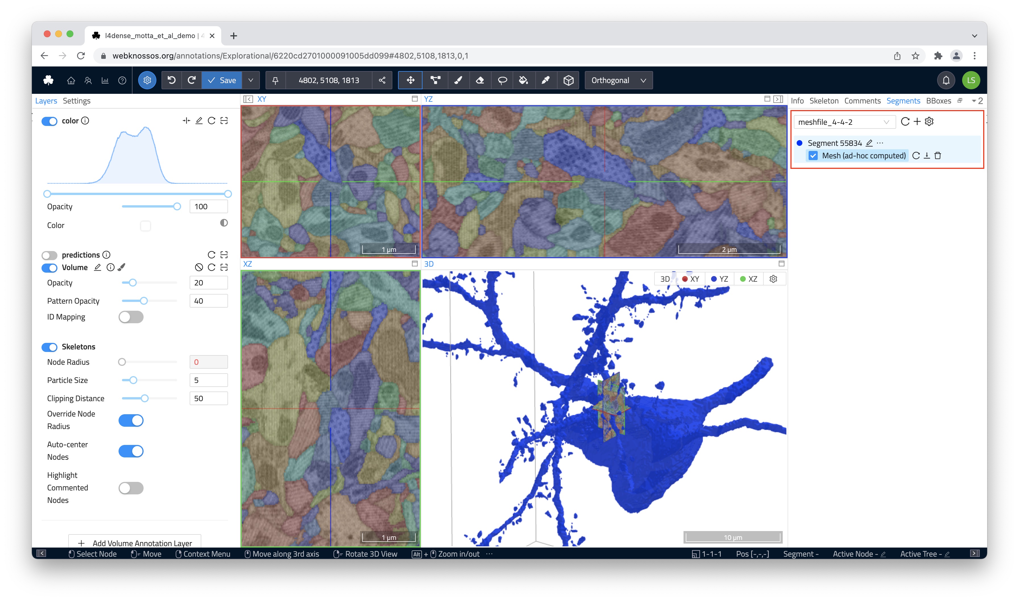Screen dimensions: 1019x601
Task: Open the BBoxes tab
Action: pyautogui.click(x=939, y=101)
